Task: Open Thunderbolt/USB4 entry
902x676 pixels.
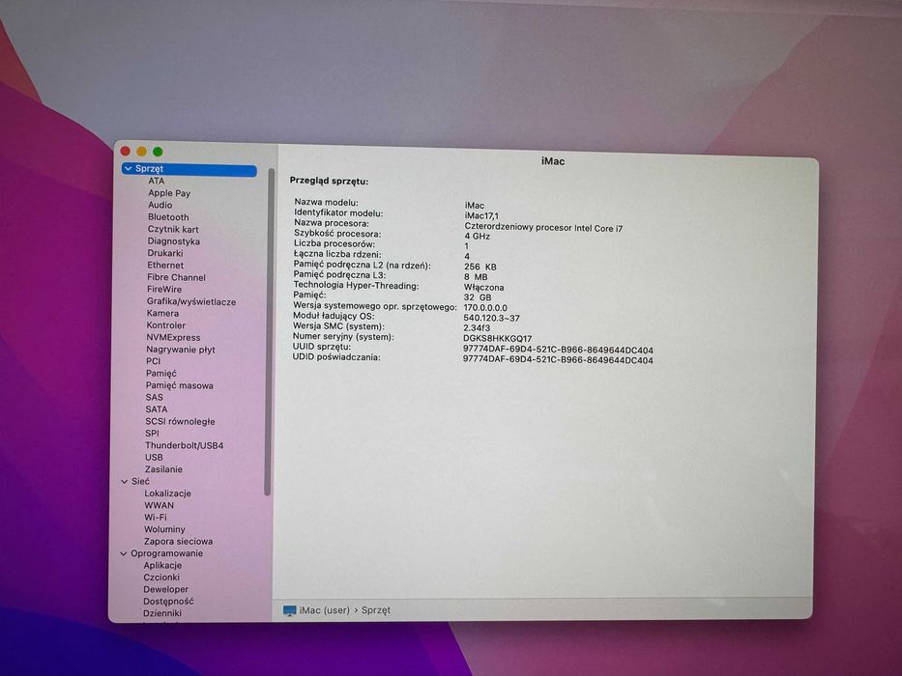Action: pyautogui.click(x=184, y=445)
